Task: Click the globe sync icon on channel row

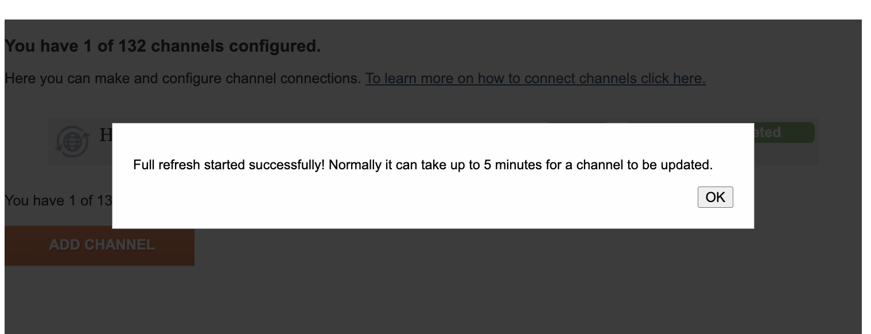Action: (72, 142)
